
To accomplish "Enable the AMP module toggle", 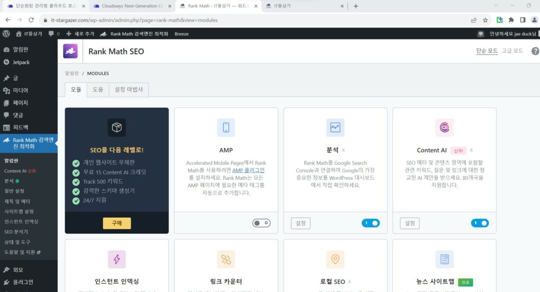I will click(x=262, y=223).
